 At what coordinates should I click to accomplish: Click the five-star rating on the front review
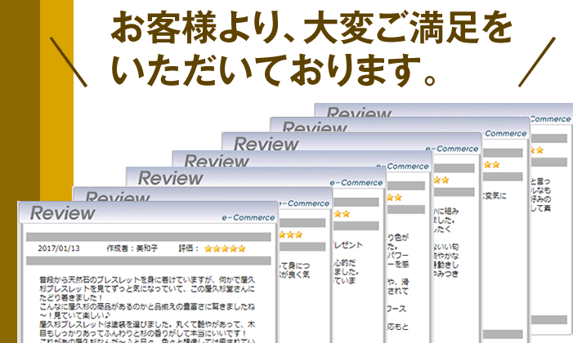pyautogui.click(x=224, y=248)
